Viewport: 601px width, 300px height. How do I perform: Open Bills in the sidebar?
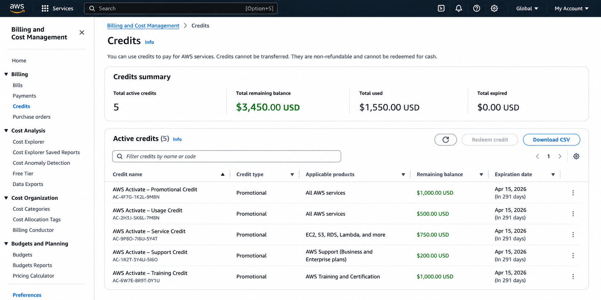[x=18, y=85]
